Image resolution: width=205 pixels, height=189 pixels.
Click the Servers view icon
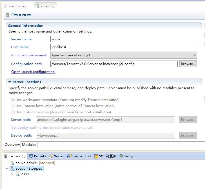click(6, 156)
